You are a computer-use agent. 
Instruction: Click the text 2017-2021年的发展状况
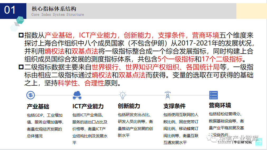click(214, 43)
